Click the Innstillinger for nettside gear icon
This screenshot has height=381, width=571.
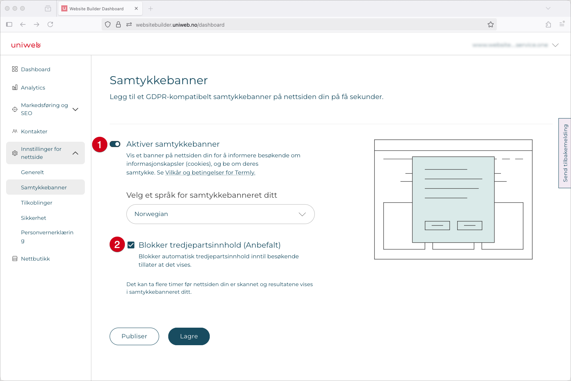point(15,153)
